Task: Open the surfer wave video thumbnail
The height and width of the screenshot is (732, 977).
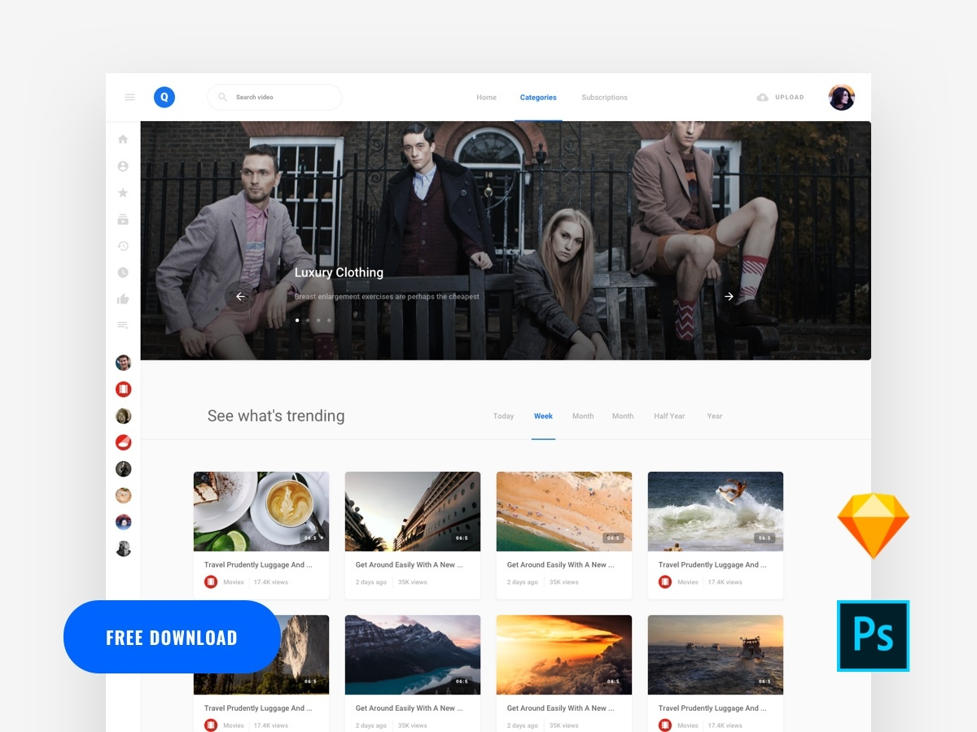Action: pyautogui.click(x=716, y=512)
